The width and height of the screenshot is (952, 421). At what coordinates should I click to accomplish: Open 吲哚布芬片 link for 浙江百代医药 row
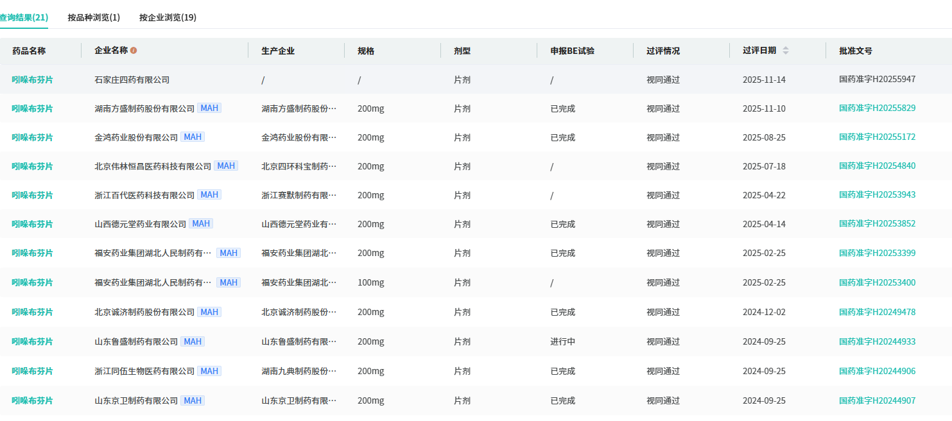coord(32,195)
